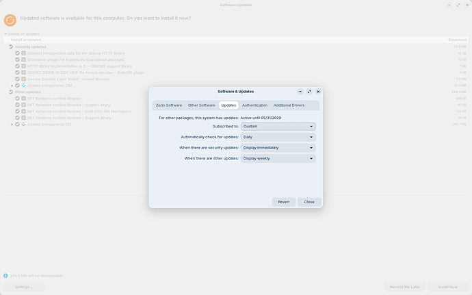Image resolution: width=472 pixels, height=295 pixels.
Task: Click package icon beside ISO/IEC 23008-12:2017 HEIF
Action: [23, 73]
